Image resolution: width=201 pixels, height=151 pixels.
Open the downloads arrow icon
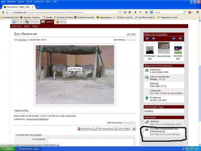(x=135, y=12)
